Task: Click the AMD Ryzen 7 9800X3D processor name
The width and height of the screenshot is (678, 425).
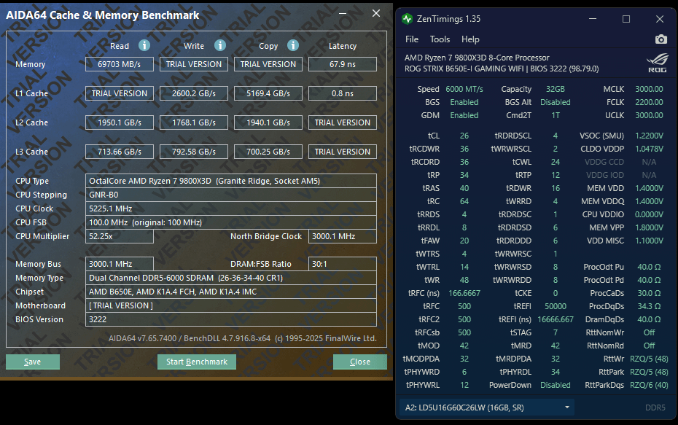Action: tap(477, 58)
